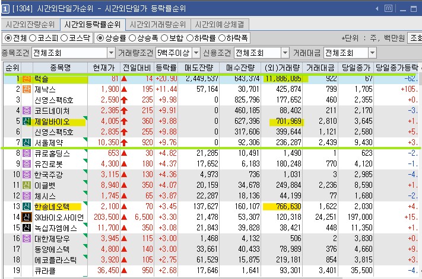The height and width of the screenshot is (279, 422).
Task: Select stock name 신영스팩6호
Action: pyautogui.click(x=54, y=100)
